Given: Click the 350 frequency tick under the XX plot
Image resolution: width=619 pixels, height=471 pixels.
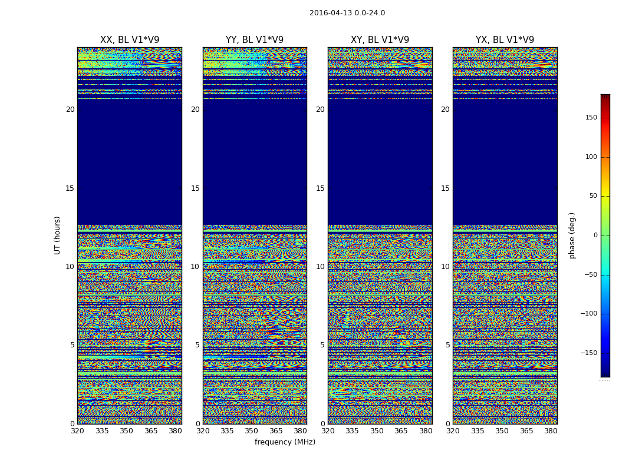Looking at the screenshot, I should pyautogui.click(x=126, y=431).
